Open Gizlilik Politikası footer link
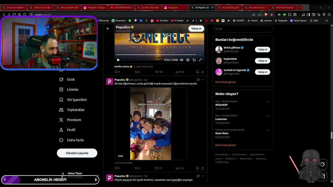This screenshot has height=187, width=333. click(x=239, y=155)
